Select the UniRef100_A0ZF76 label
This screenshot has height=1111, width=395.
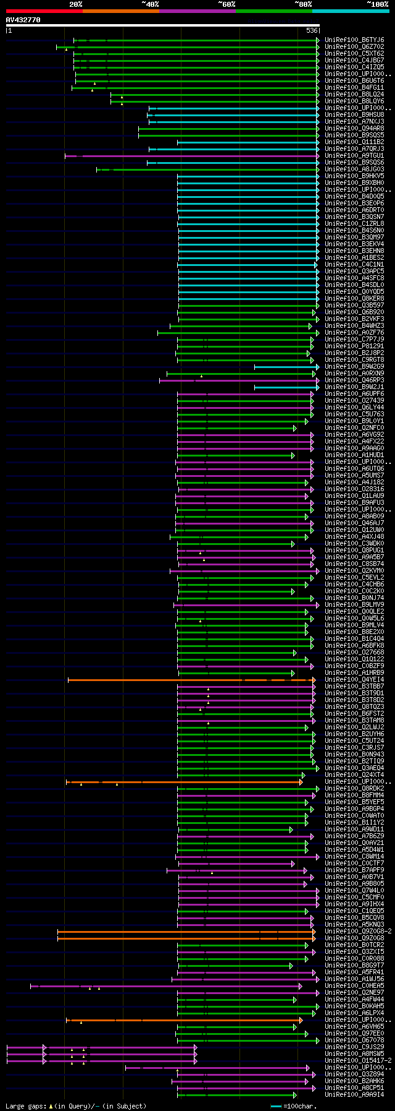coord(354,333)
